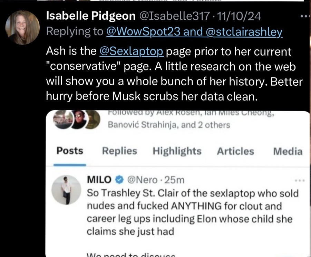
Task: Click the @Nero handle
Action: (x=143, y=180)
